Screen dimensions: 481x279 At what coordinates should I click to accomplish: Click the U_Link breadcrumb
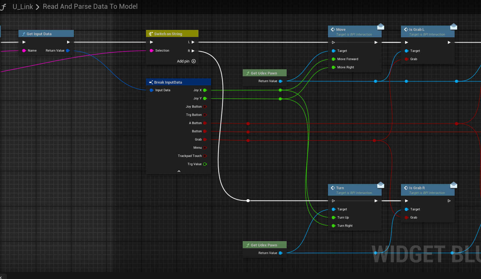23,7
